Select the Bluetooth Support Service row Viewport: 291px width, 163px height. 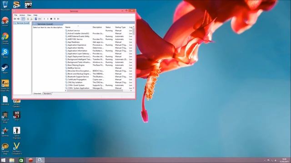point(99,77)
